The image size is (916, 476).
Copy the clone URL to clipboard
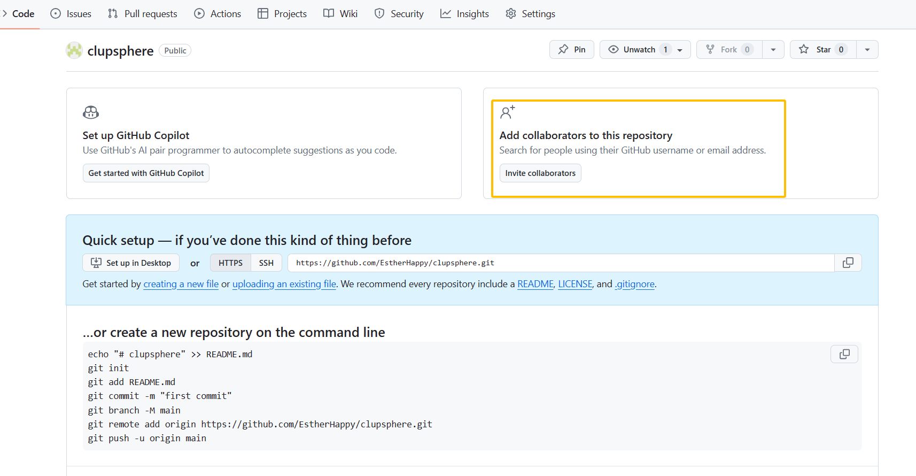tap(848, 263)
